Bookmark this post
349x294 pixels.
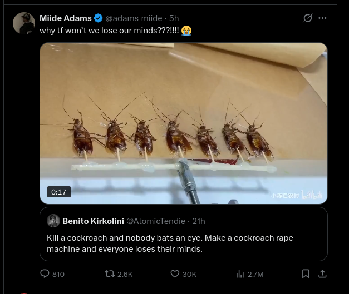(306, 273)
